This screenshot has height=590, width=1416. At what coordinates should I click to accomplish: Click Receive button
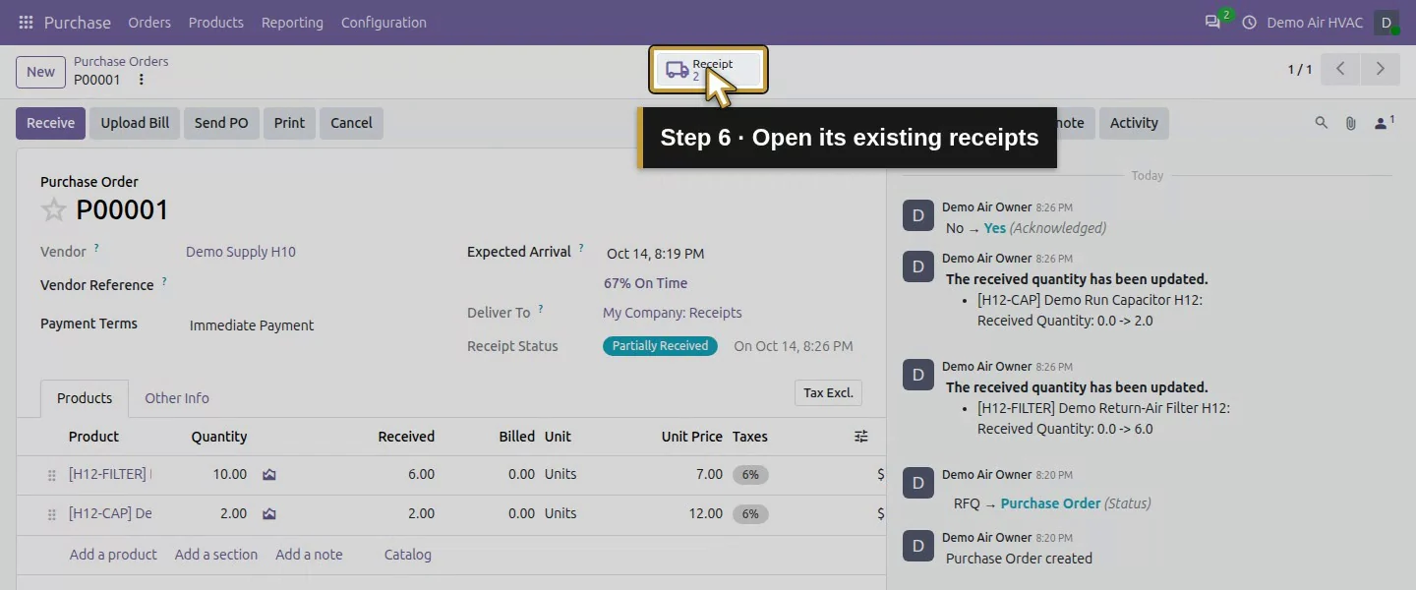50,123
